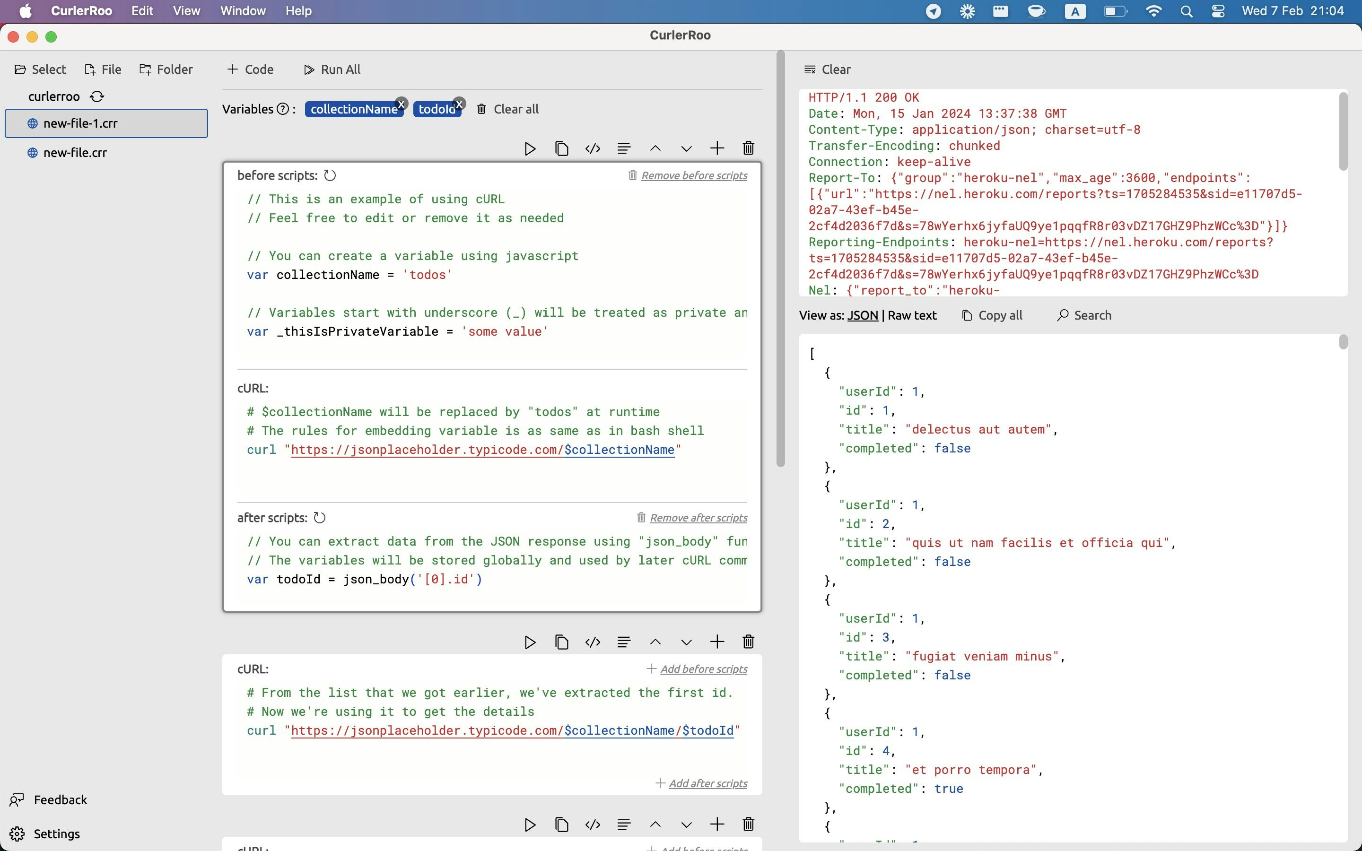Move the second block down
This screenshot has height=851, width=1362.
point(686,642)
